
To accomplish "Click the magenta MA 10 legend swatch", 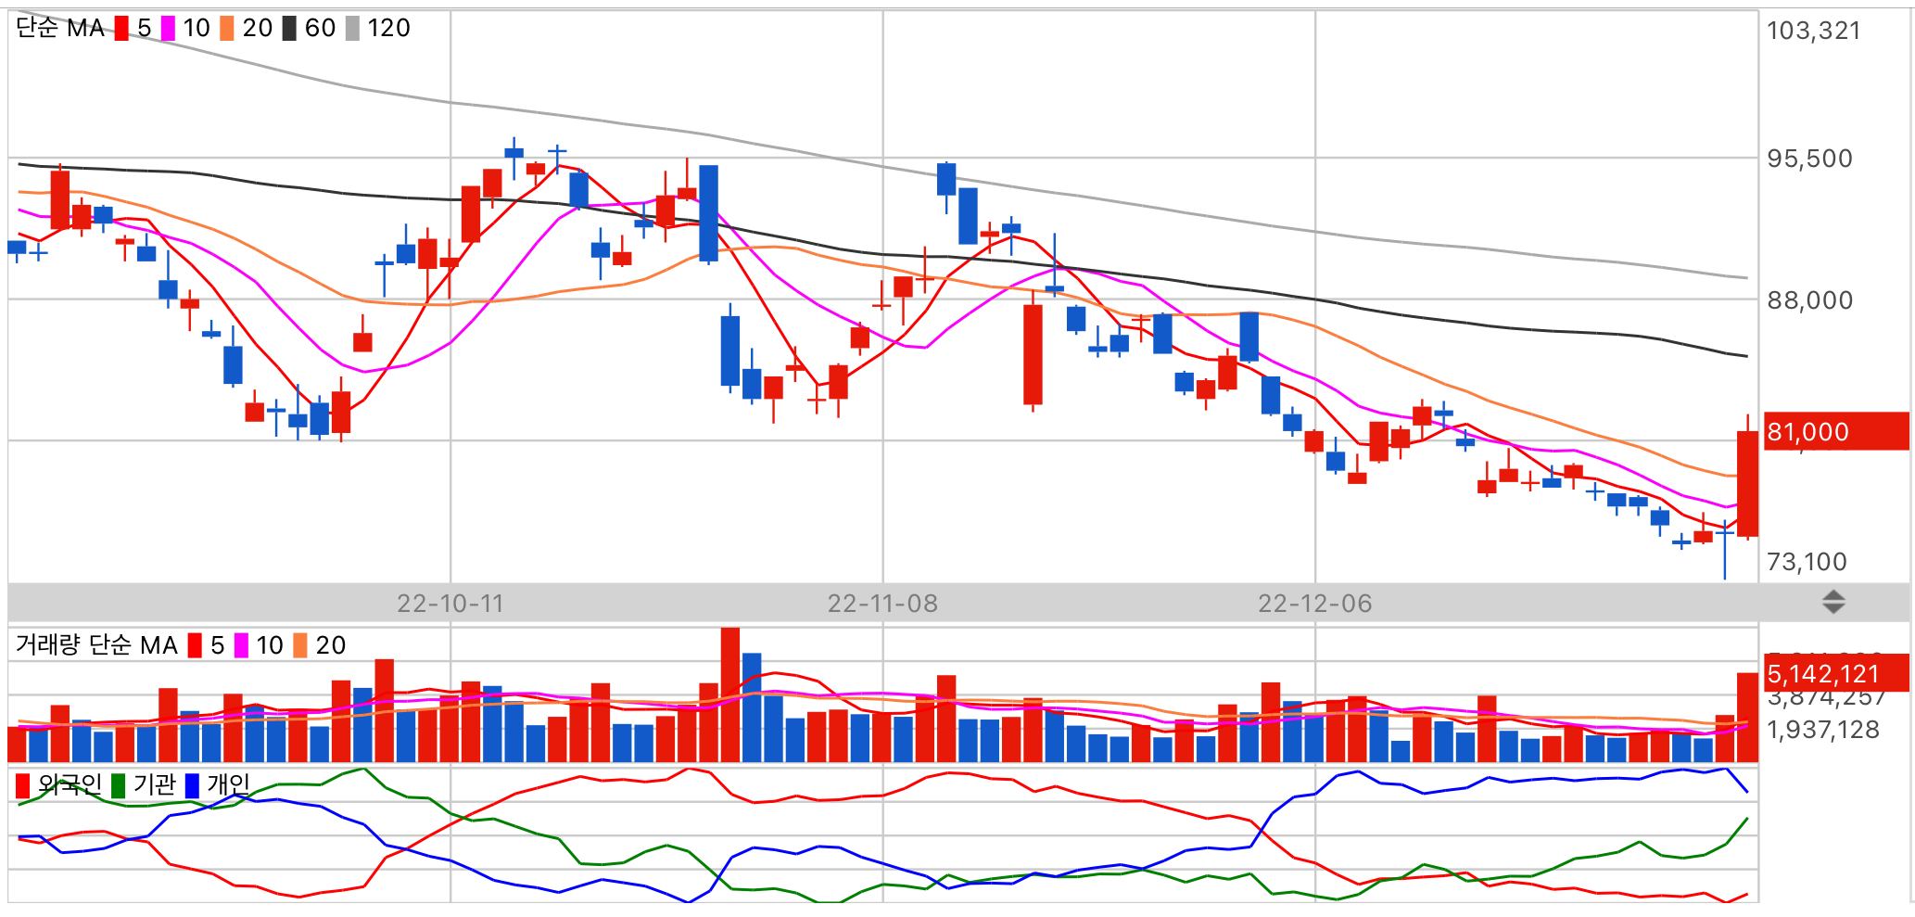I will (x=168, y=29).
